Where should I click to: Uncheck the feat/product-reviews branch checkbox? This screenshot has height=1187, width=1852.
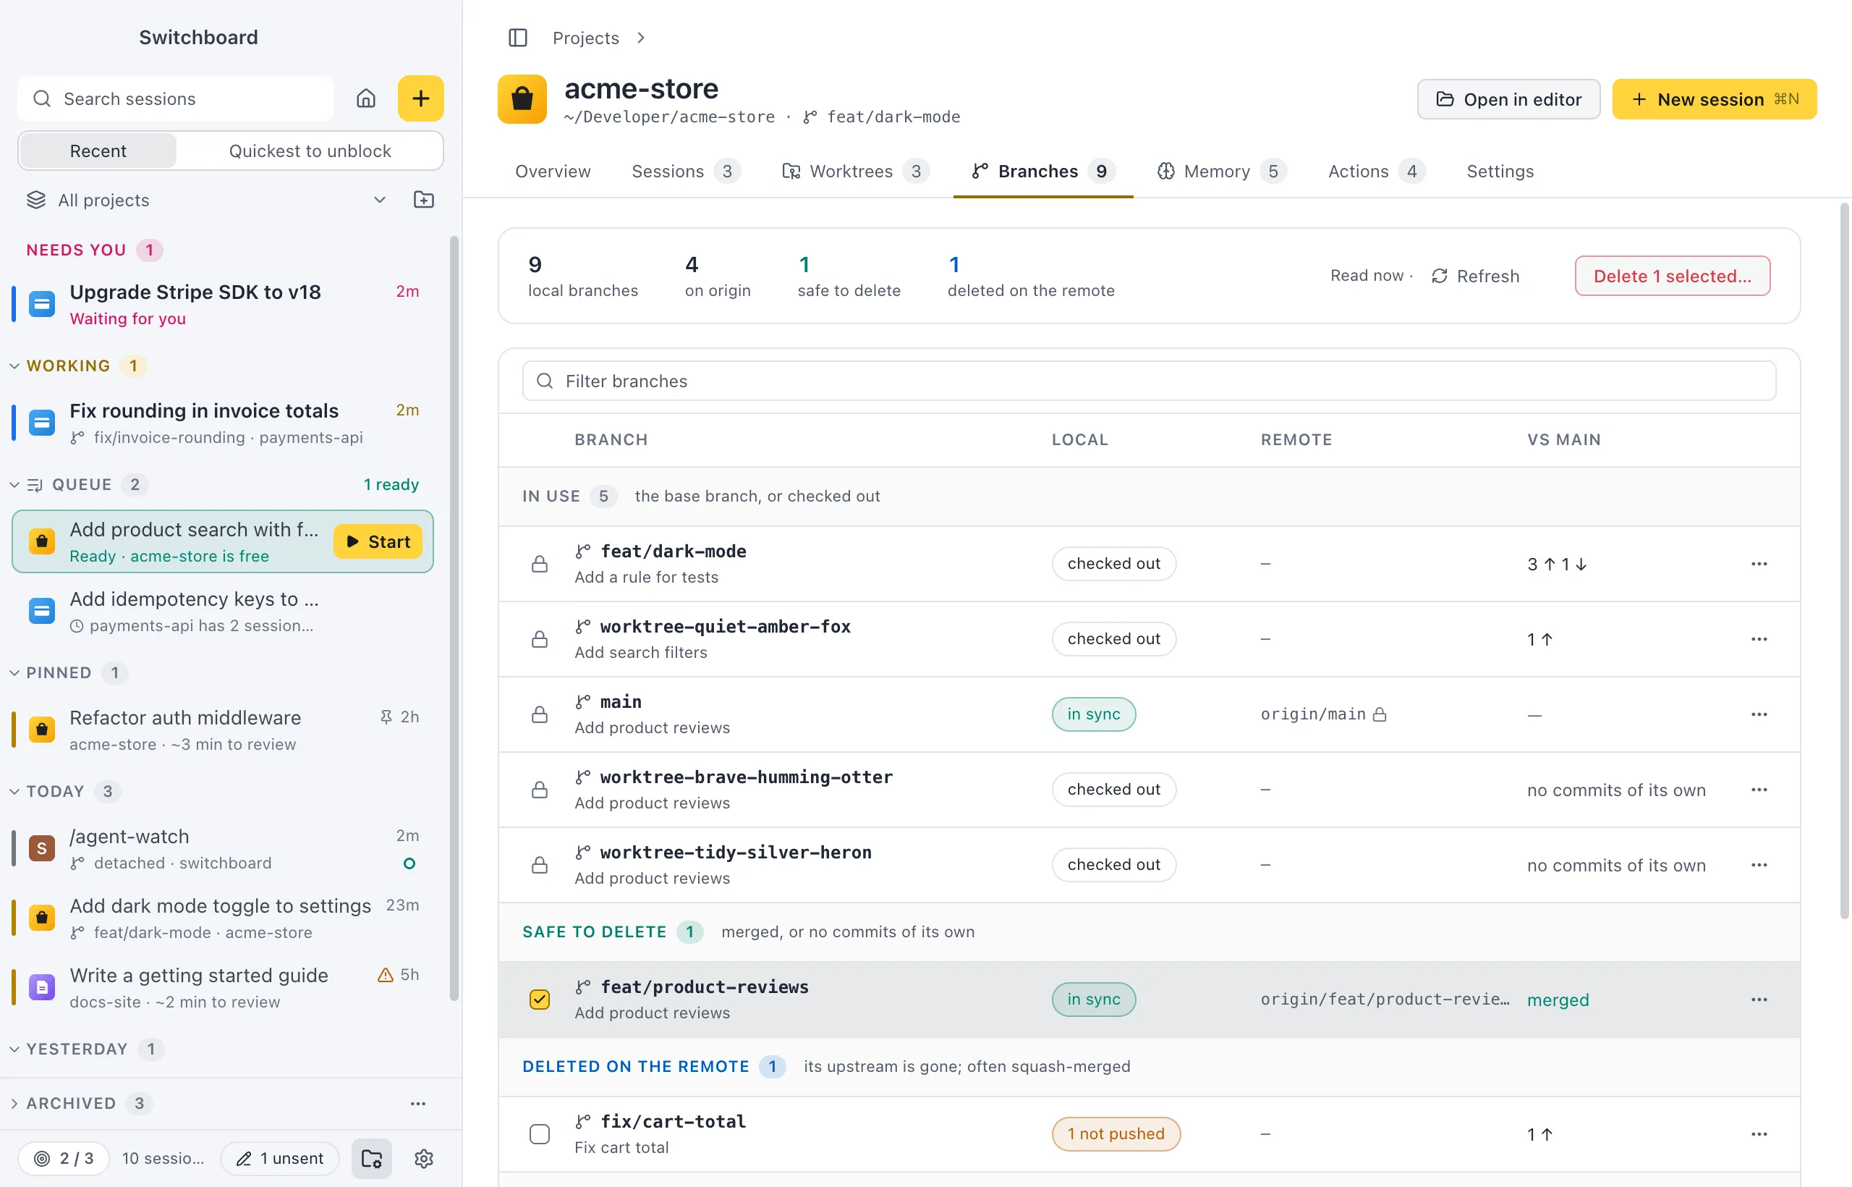click(x=540, y=1000)
